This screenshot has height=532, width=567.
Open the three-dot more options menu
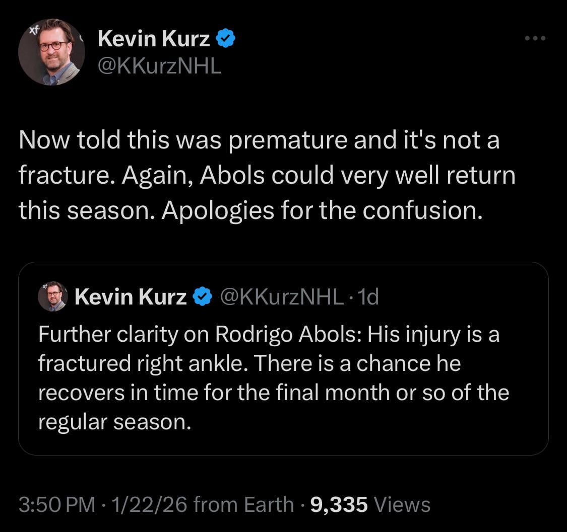coord(535,38)
